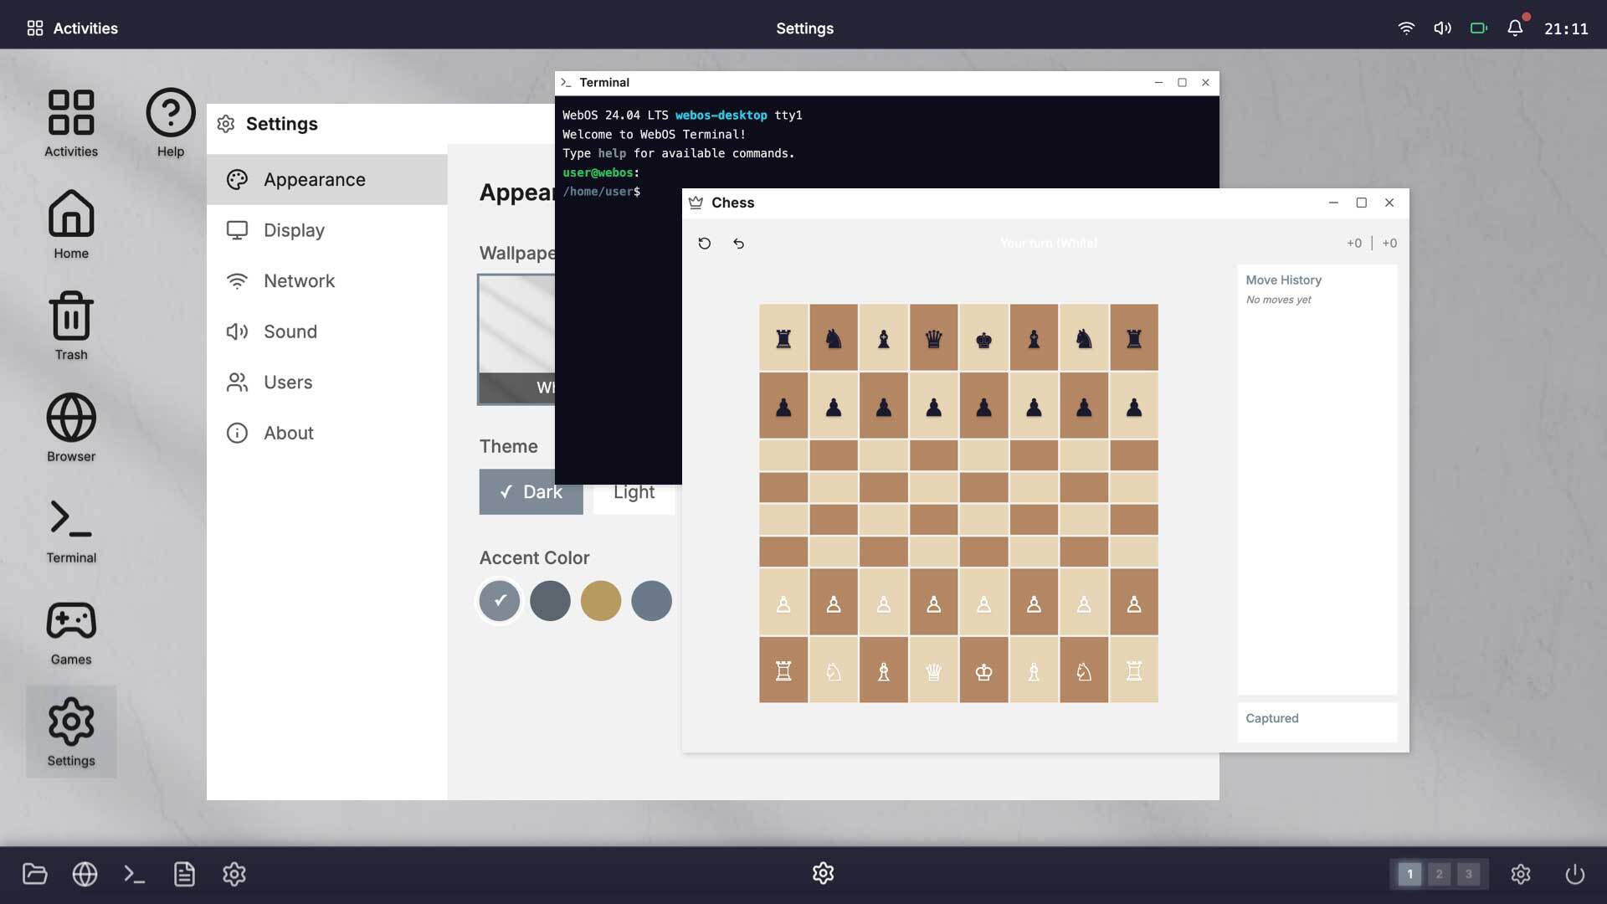Open Sound settings section
The image size is (1607, 904).
pyautogui.click(x=327, y=331)
